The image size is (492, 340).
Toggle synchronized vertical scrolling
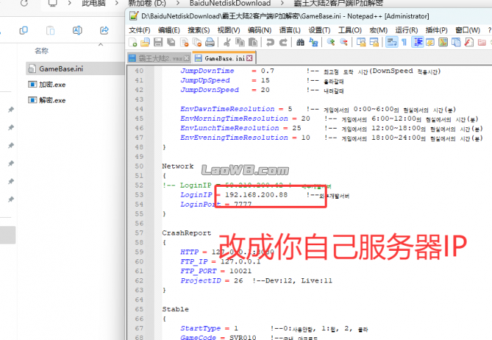[x=361, y=42]
